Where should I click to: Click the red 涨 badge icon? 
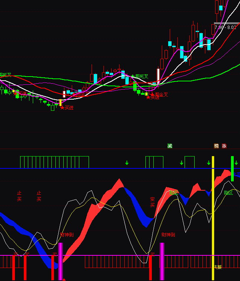(224, 146)
